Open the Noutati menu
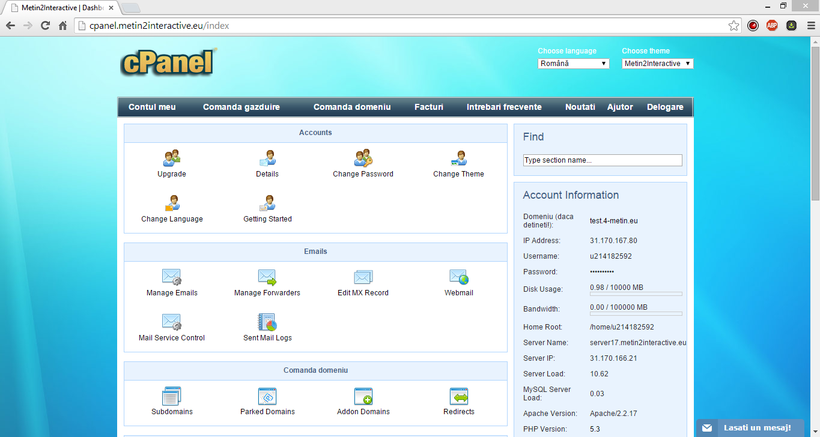Viewport: 820px width, 437px height. click(x=580, y=107)
